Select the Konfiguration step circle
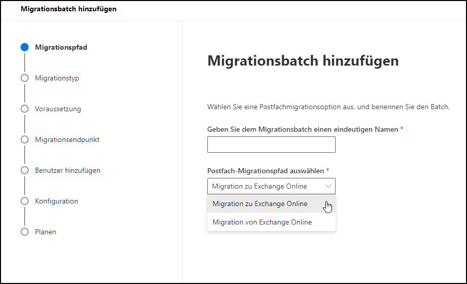 pyautogui.click(x=24, y=201)
